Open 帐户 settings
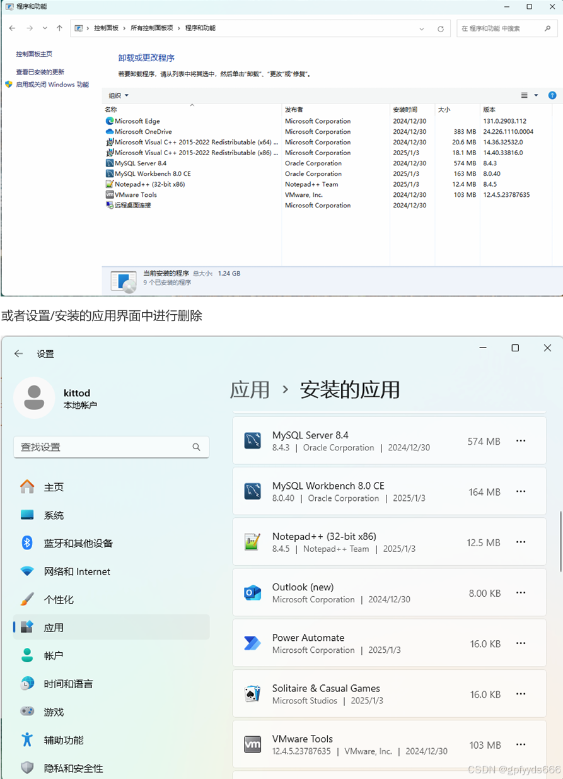Screen dimensions: 563x779 (112, 655)
